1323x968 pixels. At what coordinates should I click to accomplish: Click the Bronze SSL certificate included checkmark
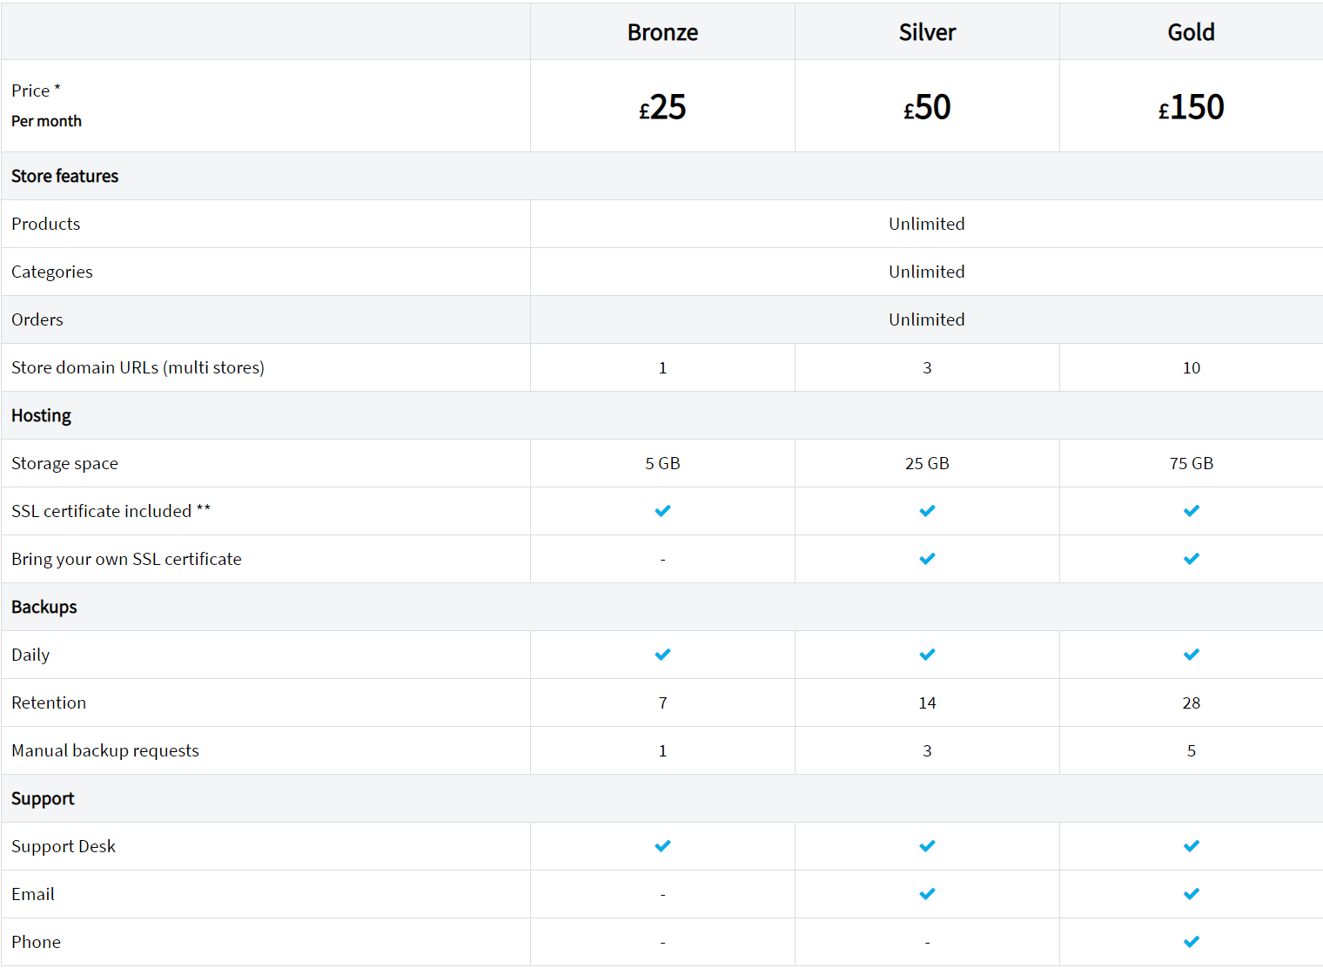[x=662, y=511]
